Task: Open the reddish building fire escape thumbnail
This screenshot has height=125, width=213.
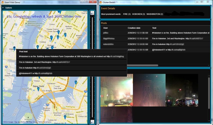Action: tap(149, 90)
